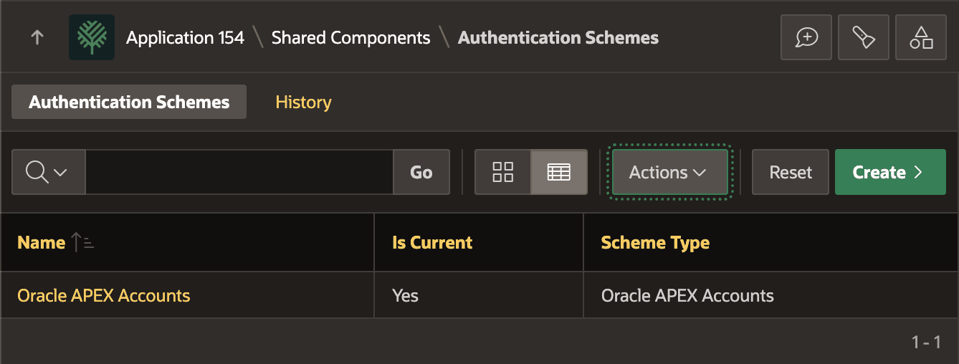Click the Reset button
959x364 pixels.
[791, 172]
